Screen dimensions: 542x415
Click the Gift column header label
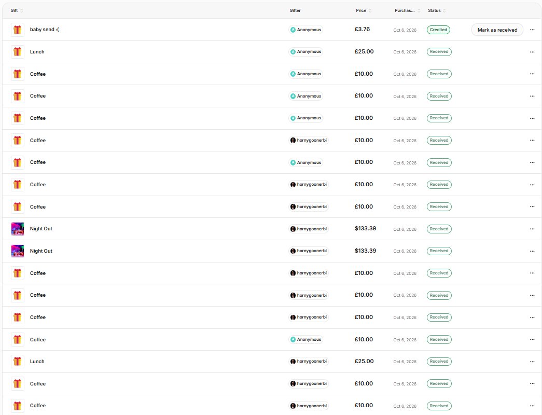(x=14, y=11)
